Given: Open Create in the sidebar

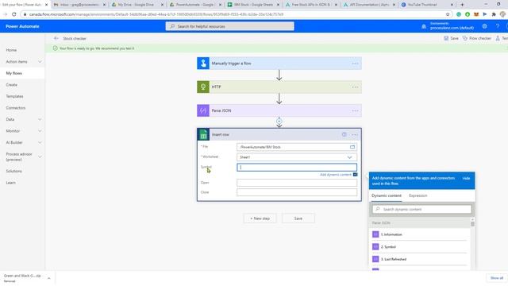Looking at the screenshot, I should click(x=12, y=85).
